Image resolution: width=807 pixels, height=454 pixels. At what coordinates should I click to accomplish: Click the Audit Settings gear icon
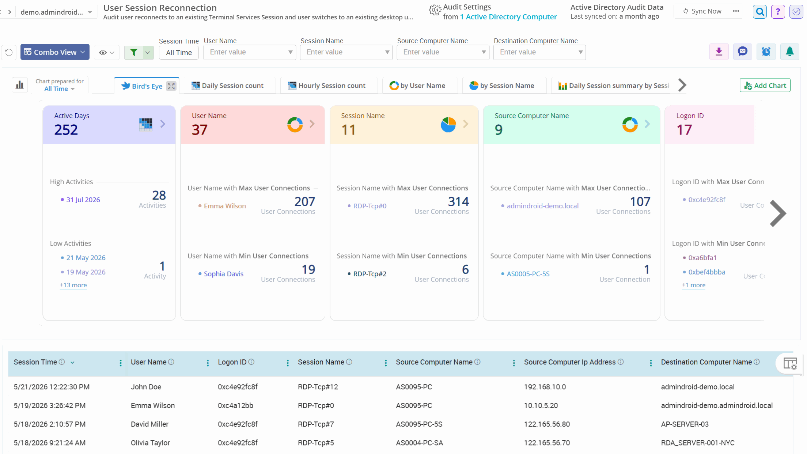coord(435,10)
